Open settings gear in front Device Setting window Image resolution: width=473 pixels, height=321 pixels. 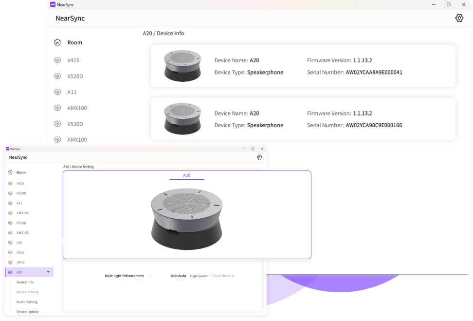pos(259,157)
